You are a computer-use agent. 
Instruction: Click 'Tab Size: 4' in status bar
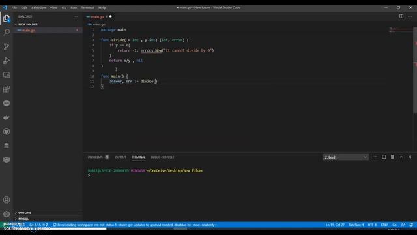(356, 225)
